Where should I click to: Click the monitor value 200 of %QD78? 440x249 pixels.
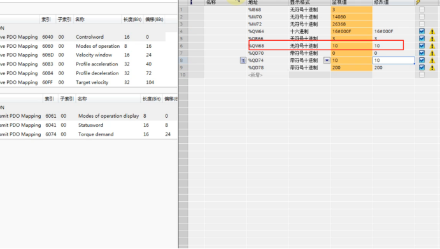pyautogui.click(x=336, y=68)
